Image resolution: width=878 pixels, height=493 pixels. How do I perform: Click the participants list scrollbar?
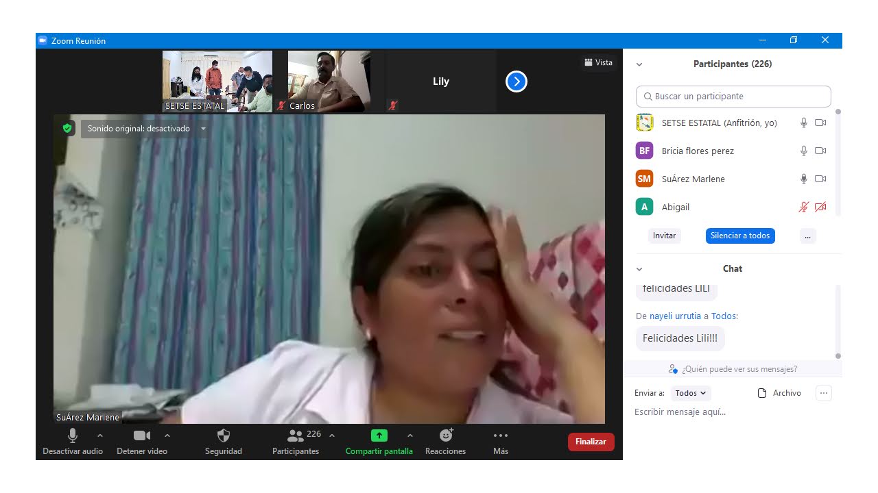(838, 163)
